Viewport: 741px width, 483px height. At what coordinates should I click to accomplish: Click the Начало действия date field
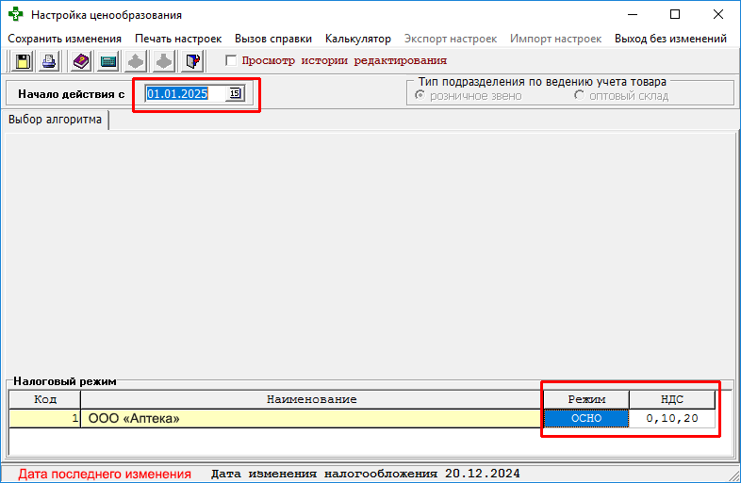(x=185, y=93)
